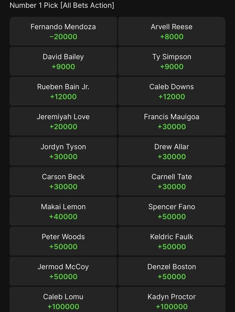
Task: Pick Makai Lemon at +40000
Action: coord(63,211)
